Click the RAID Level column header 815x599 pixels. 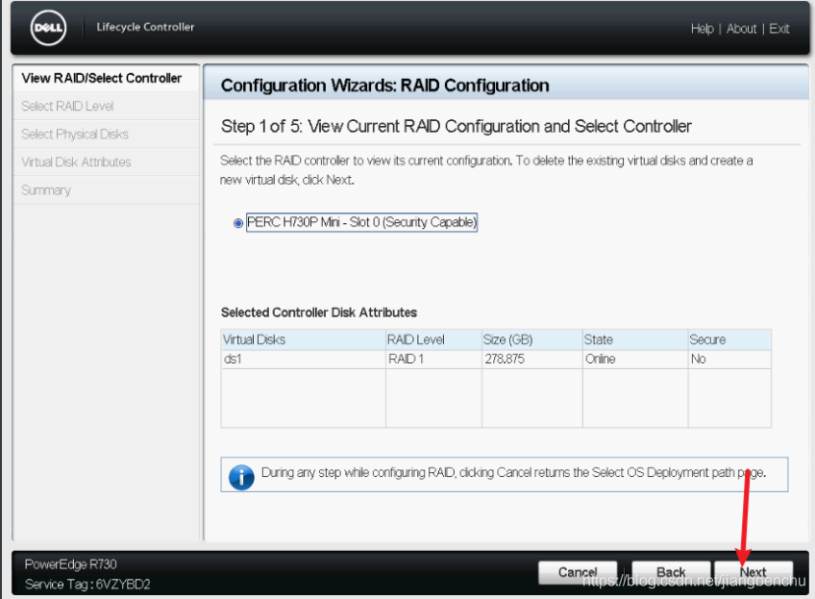[x=433, y=339]
